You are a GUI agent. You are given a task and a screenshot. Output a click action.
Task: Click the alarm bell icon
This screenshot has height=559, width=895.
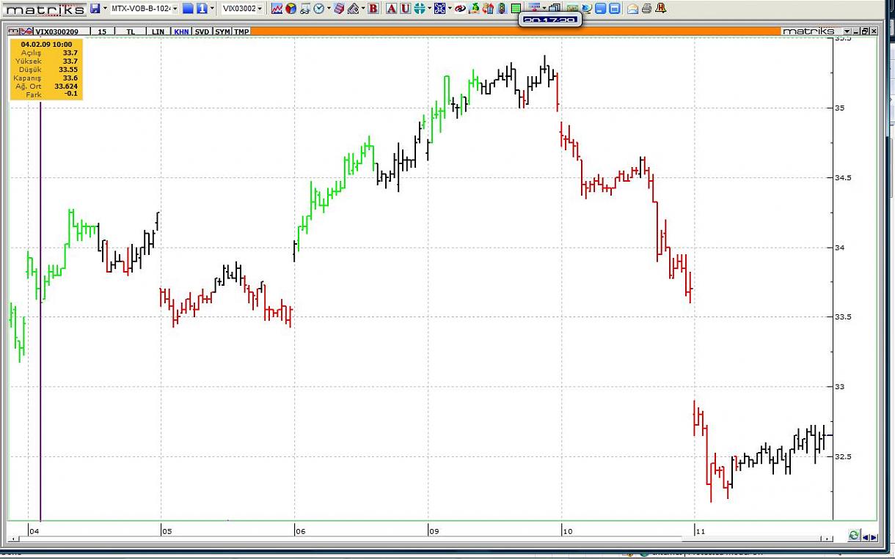pyautogui.click(x=661, y=8)
